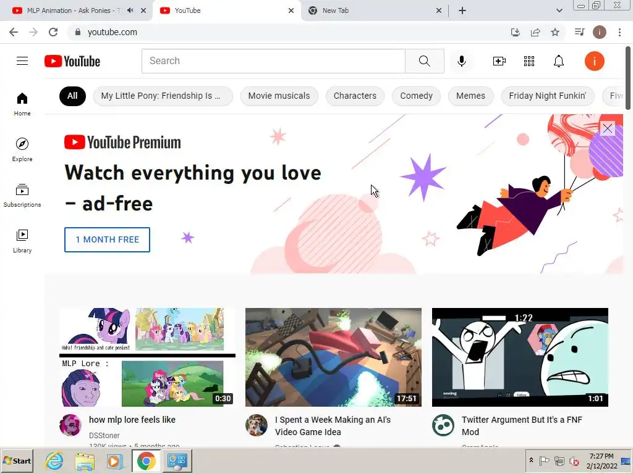Click title 'Twitter Argument But It's a FNF Mod'
Screen dimensions: 633x474
522,426
